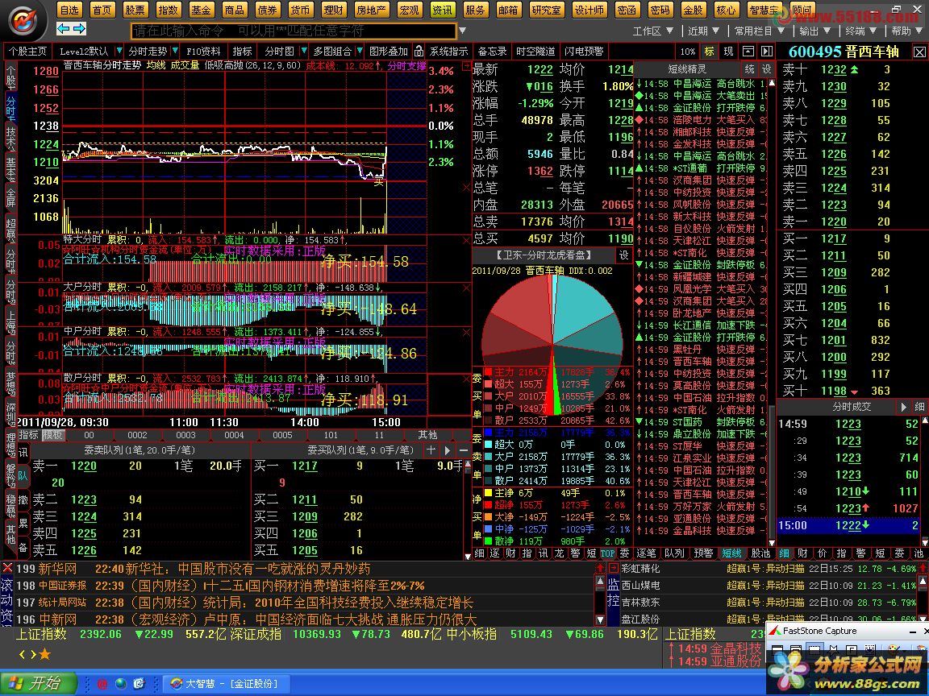Open the 自选 toolbar button
929x696 pixels.
coord(69,10)
